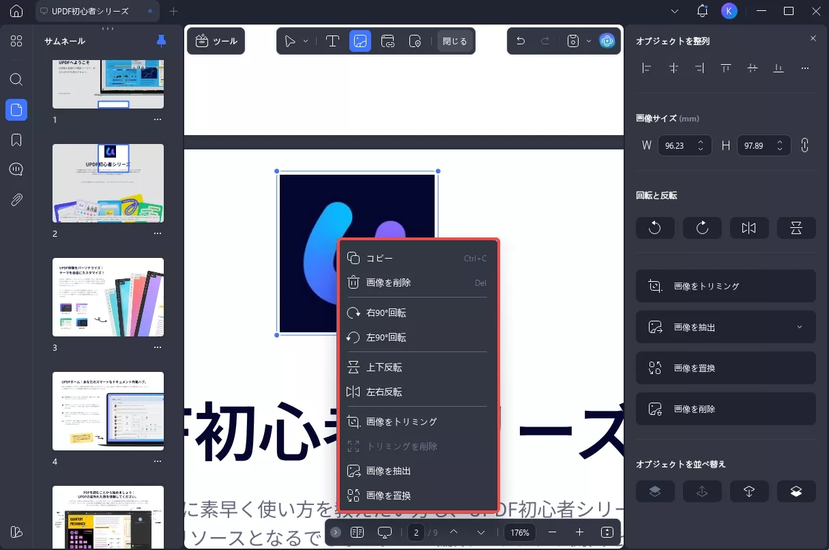Open page display layout options
Image resolution: width=829 pixels, height=550 pixels.
point(357,532)
